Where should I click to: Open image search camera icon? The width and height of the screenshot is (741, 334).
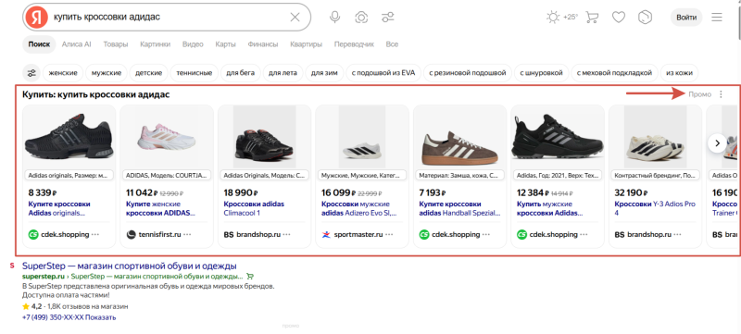(x=361, y=18)
